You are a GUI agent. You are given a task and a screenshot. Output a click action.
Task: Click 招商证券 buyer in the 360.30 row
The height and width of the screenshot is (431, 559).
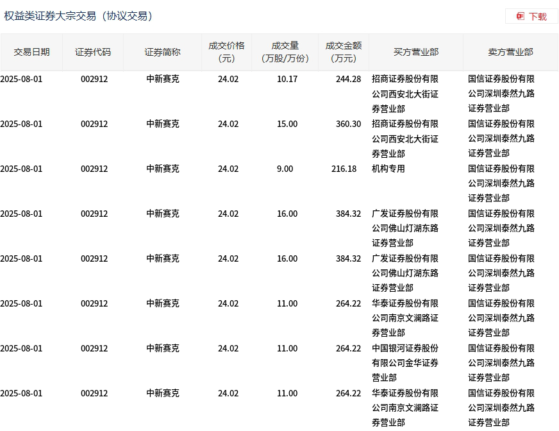tap(405, 139)
